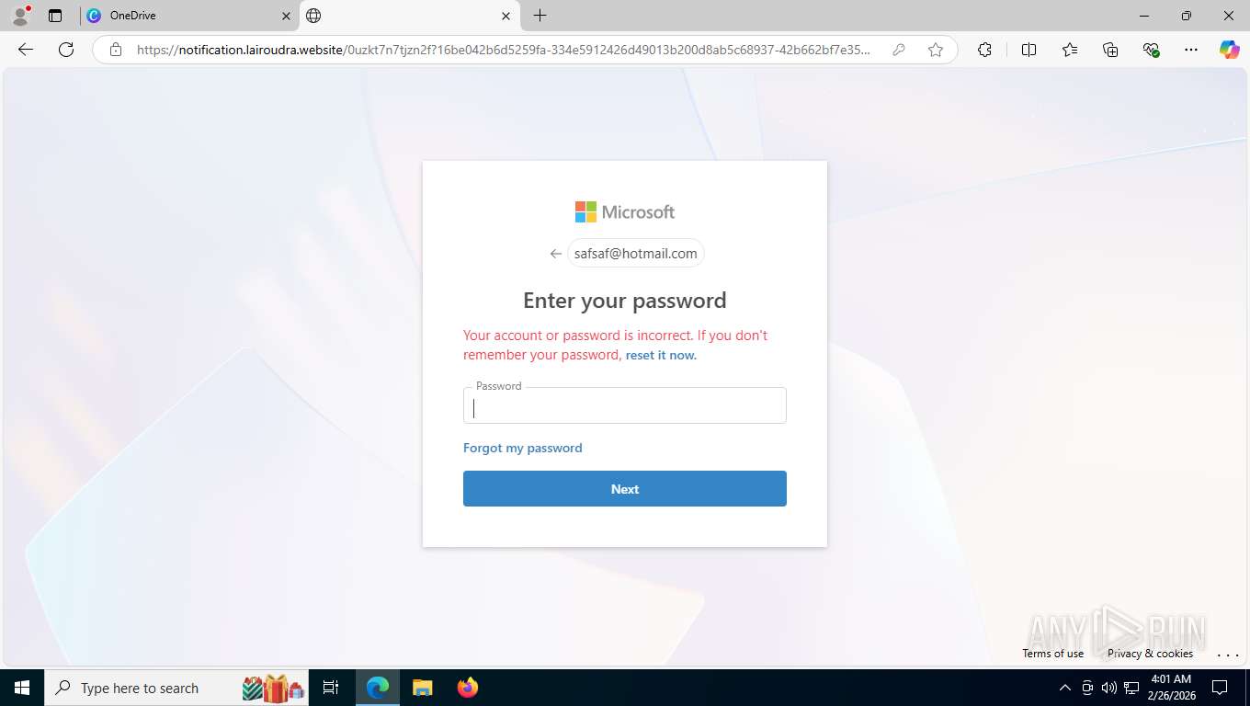Click the address bar URL
The height and width of the screenshot is (706, 1250).
(x=503, y=50)
